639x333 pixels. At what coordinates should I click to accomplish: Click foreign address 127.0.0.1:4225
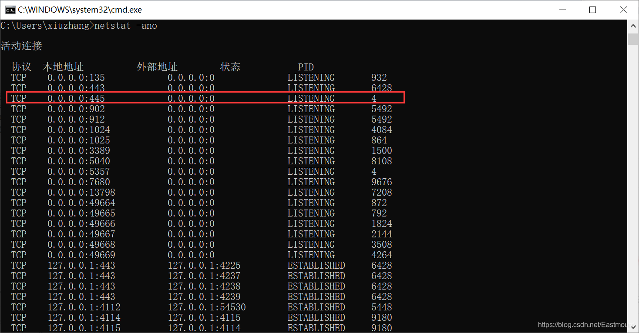tap(204, 266)
